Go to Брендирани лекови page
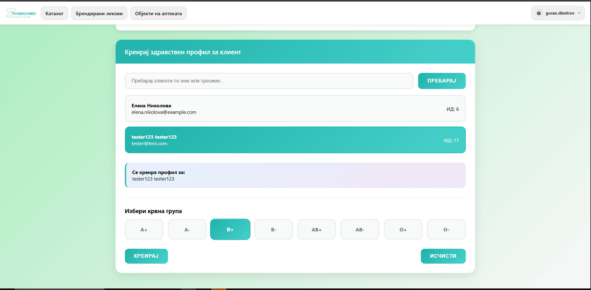The width and height of the screenshot is (591, 290). 99,13
